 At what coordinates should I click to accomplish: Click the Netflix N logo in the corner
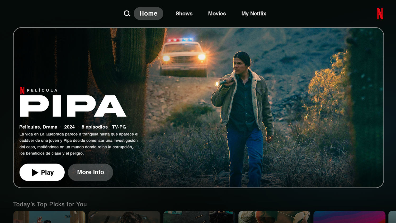pos(380,14)
